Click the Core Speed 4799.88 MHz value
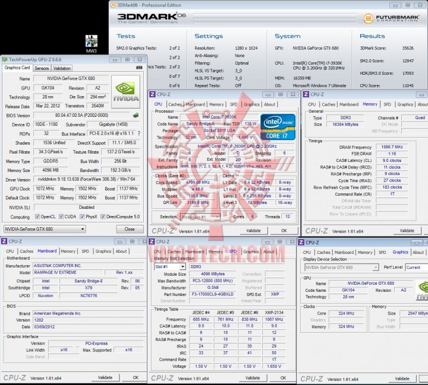Screen dimensions: 428x385 (x=197, y=182)
